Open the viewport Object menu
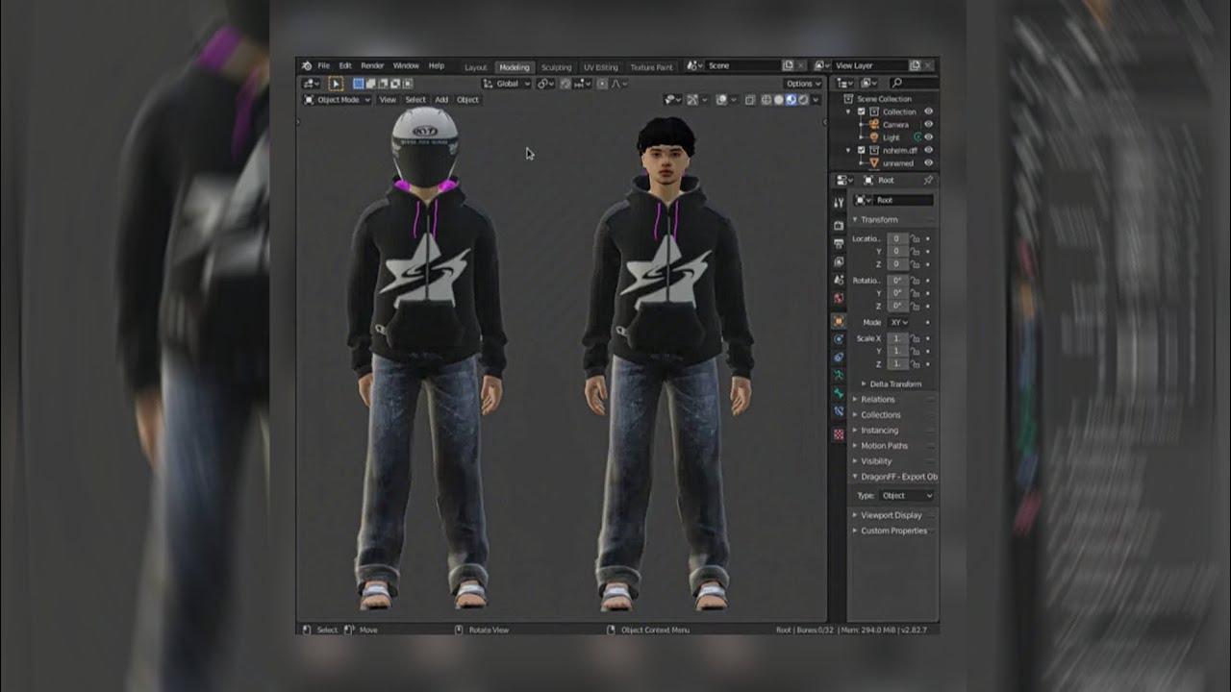 [467, 99]
